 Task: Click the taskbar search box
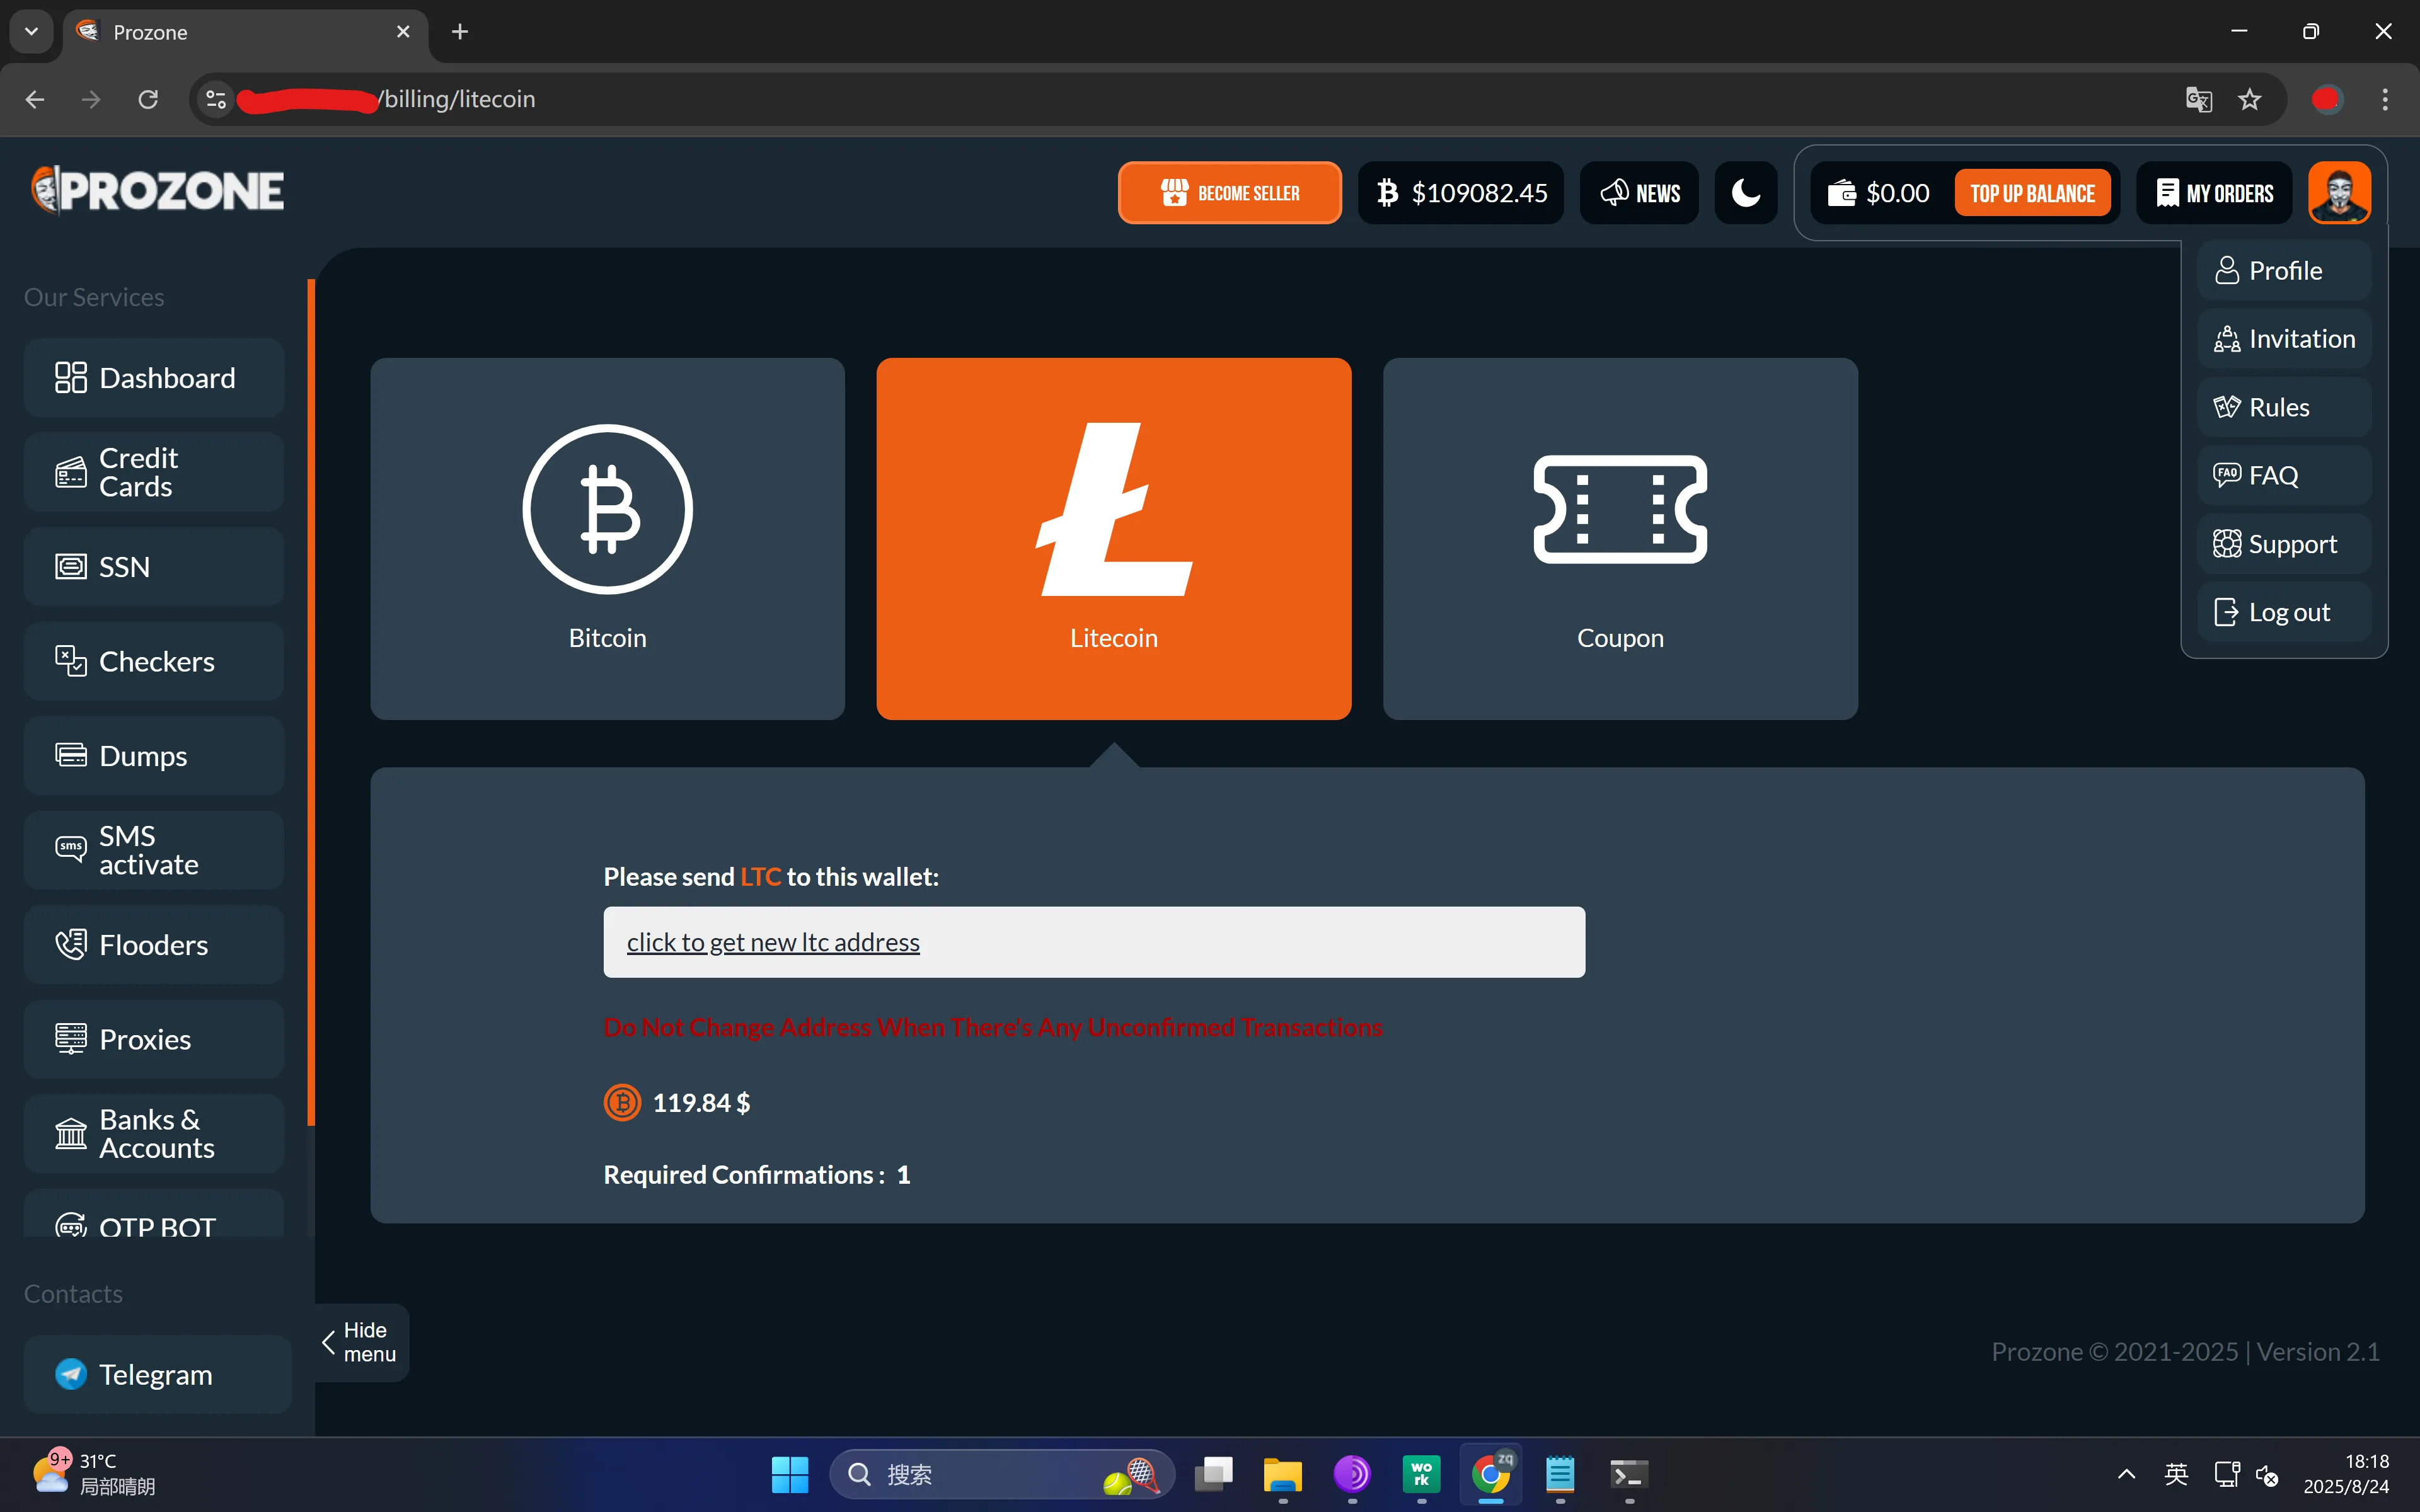click(1001, 1474)
